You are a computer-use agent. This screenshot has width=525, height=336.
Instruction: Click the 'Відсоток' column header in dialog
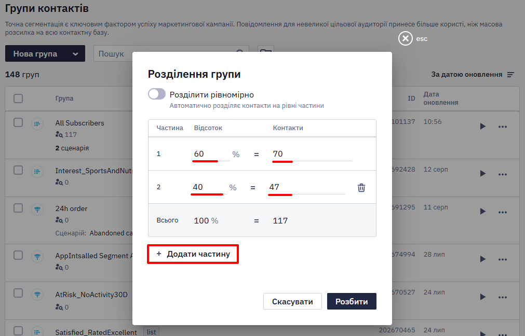click(x=208, y=128)
